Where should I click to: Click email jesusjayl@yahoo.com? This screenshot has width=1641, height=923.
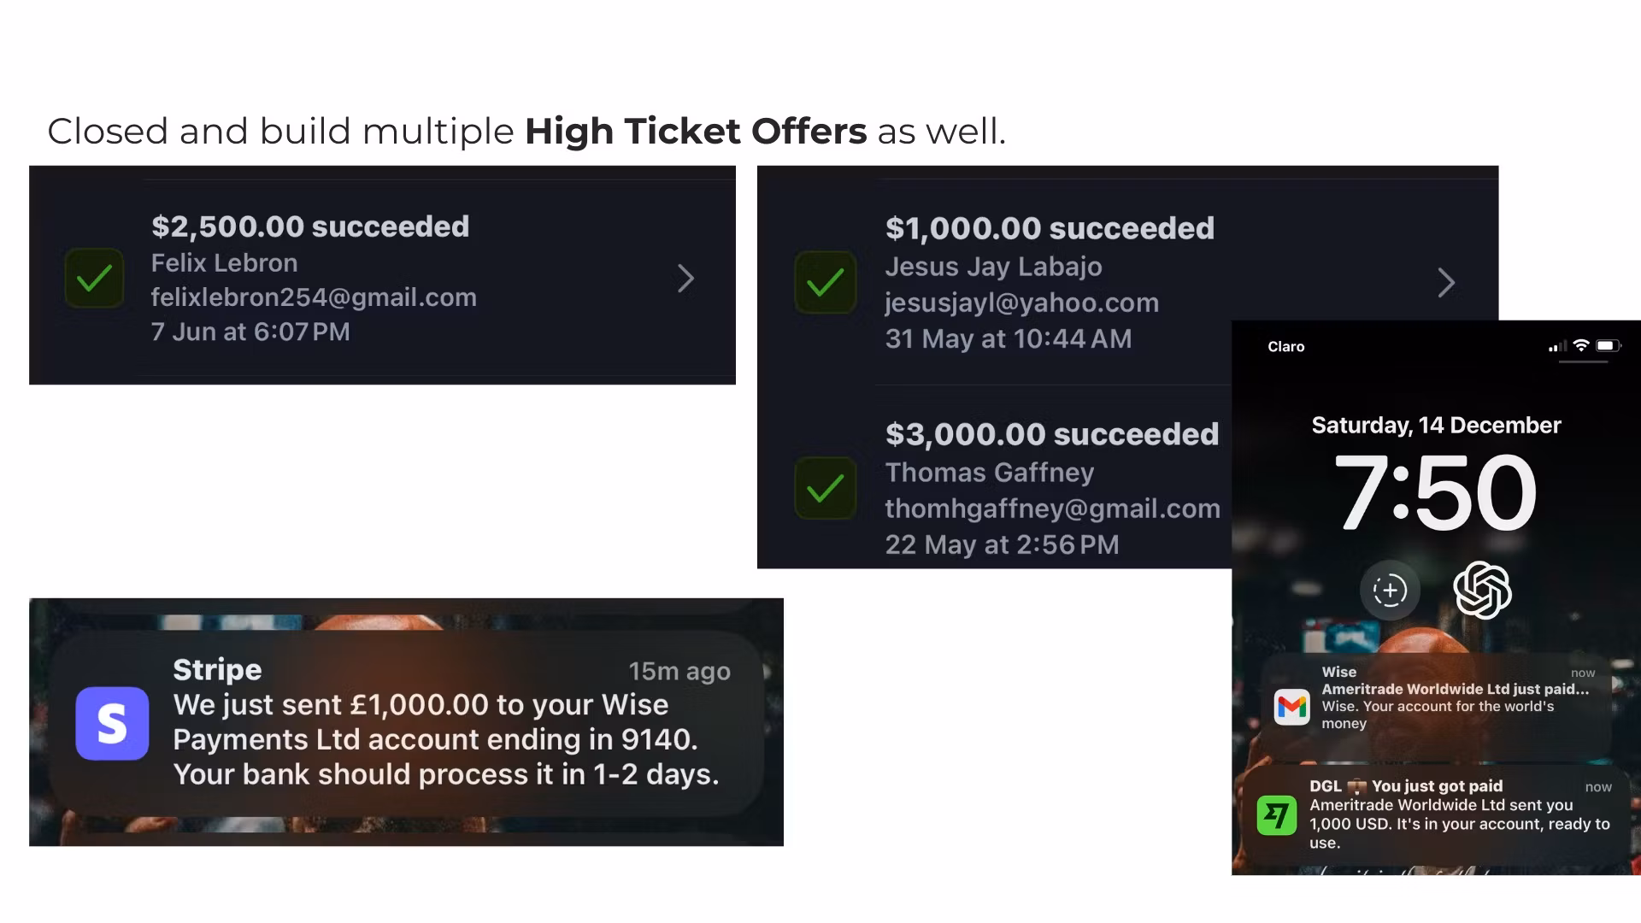coord(1021,303)
